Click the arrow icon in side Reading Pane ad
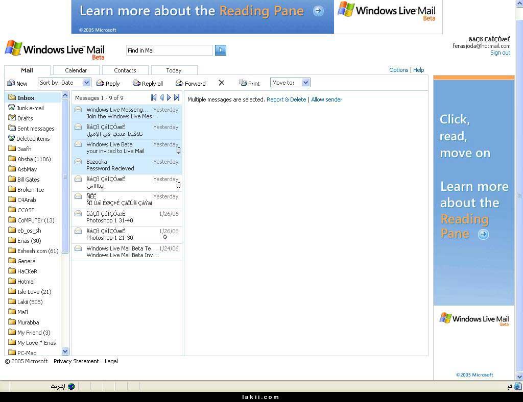This screenshot has height=402, width=523. pos(483,235)
